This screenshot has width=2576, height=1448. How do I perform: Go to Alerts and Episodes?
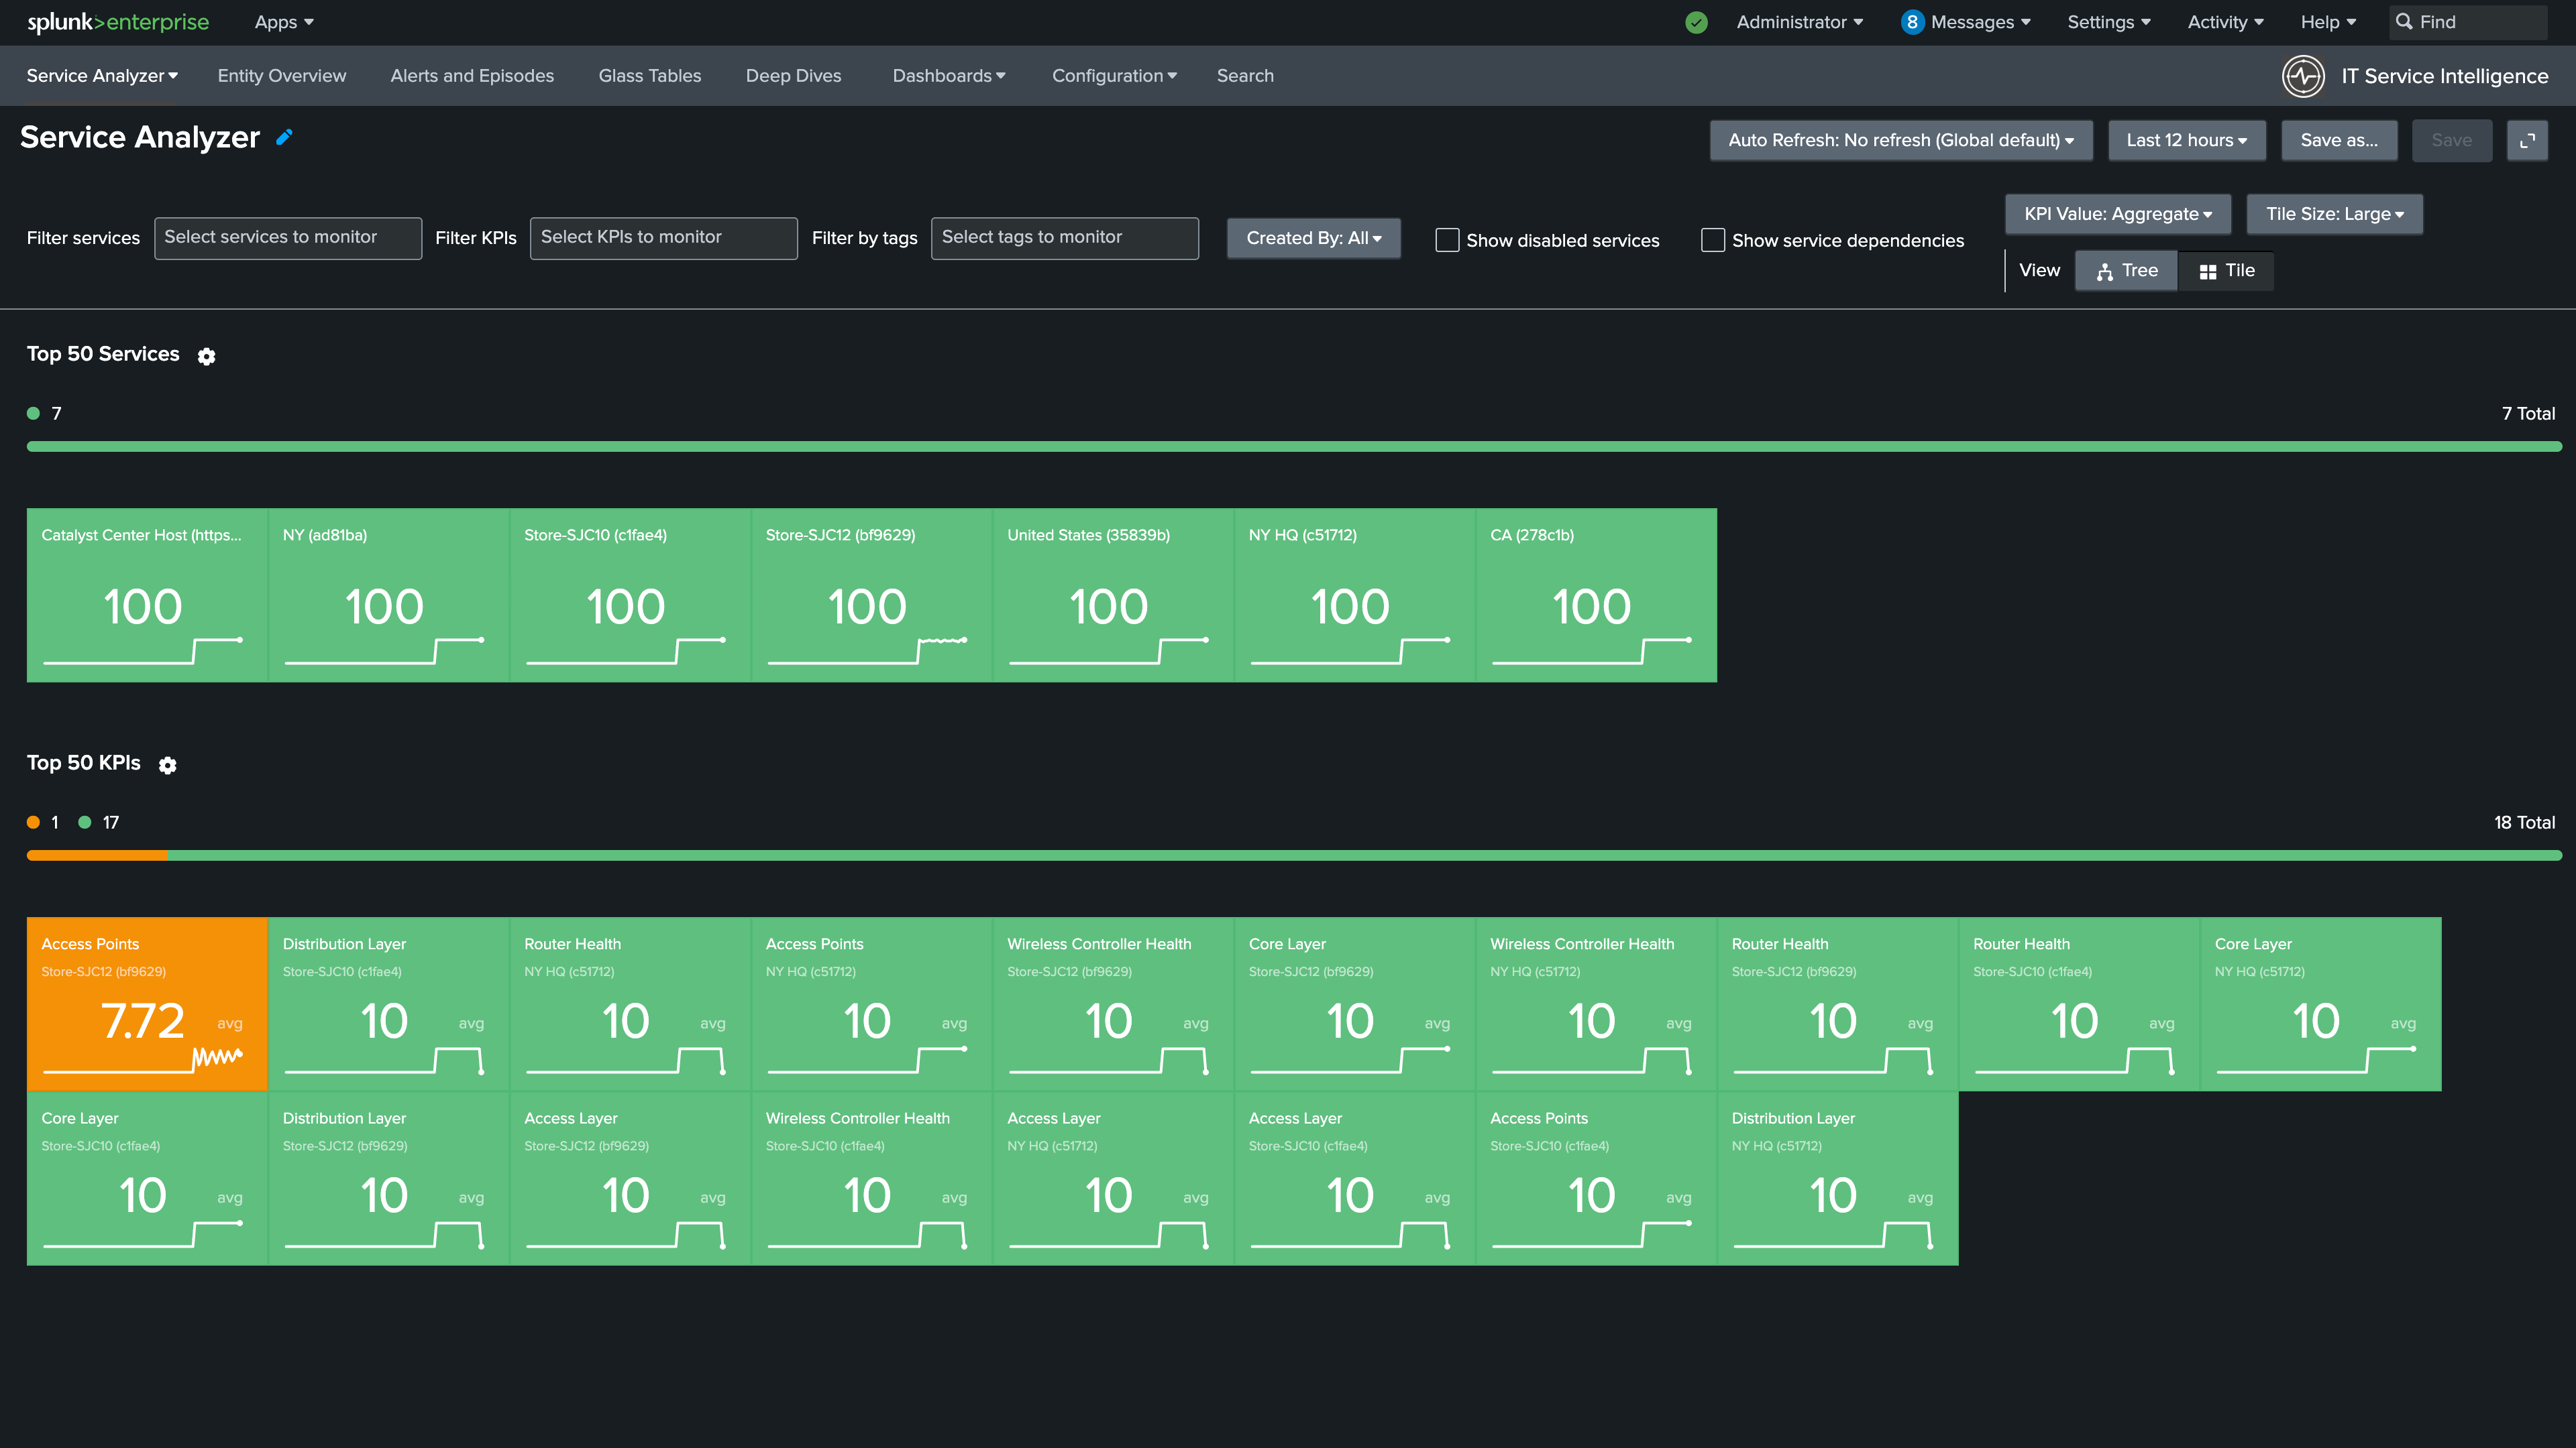pyautogui.click(x=472, y=76)
